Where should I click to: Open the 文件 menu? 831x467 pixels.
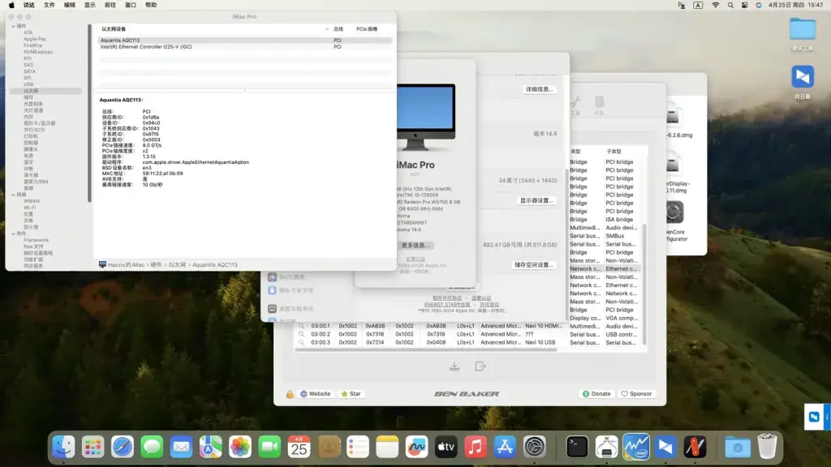tap(50, 5)
